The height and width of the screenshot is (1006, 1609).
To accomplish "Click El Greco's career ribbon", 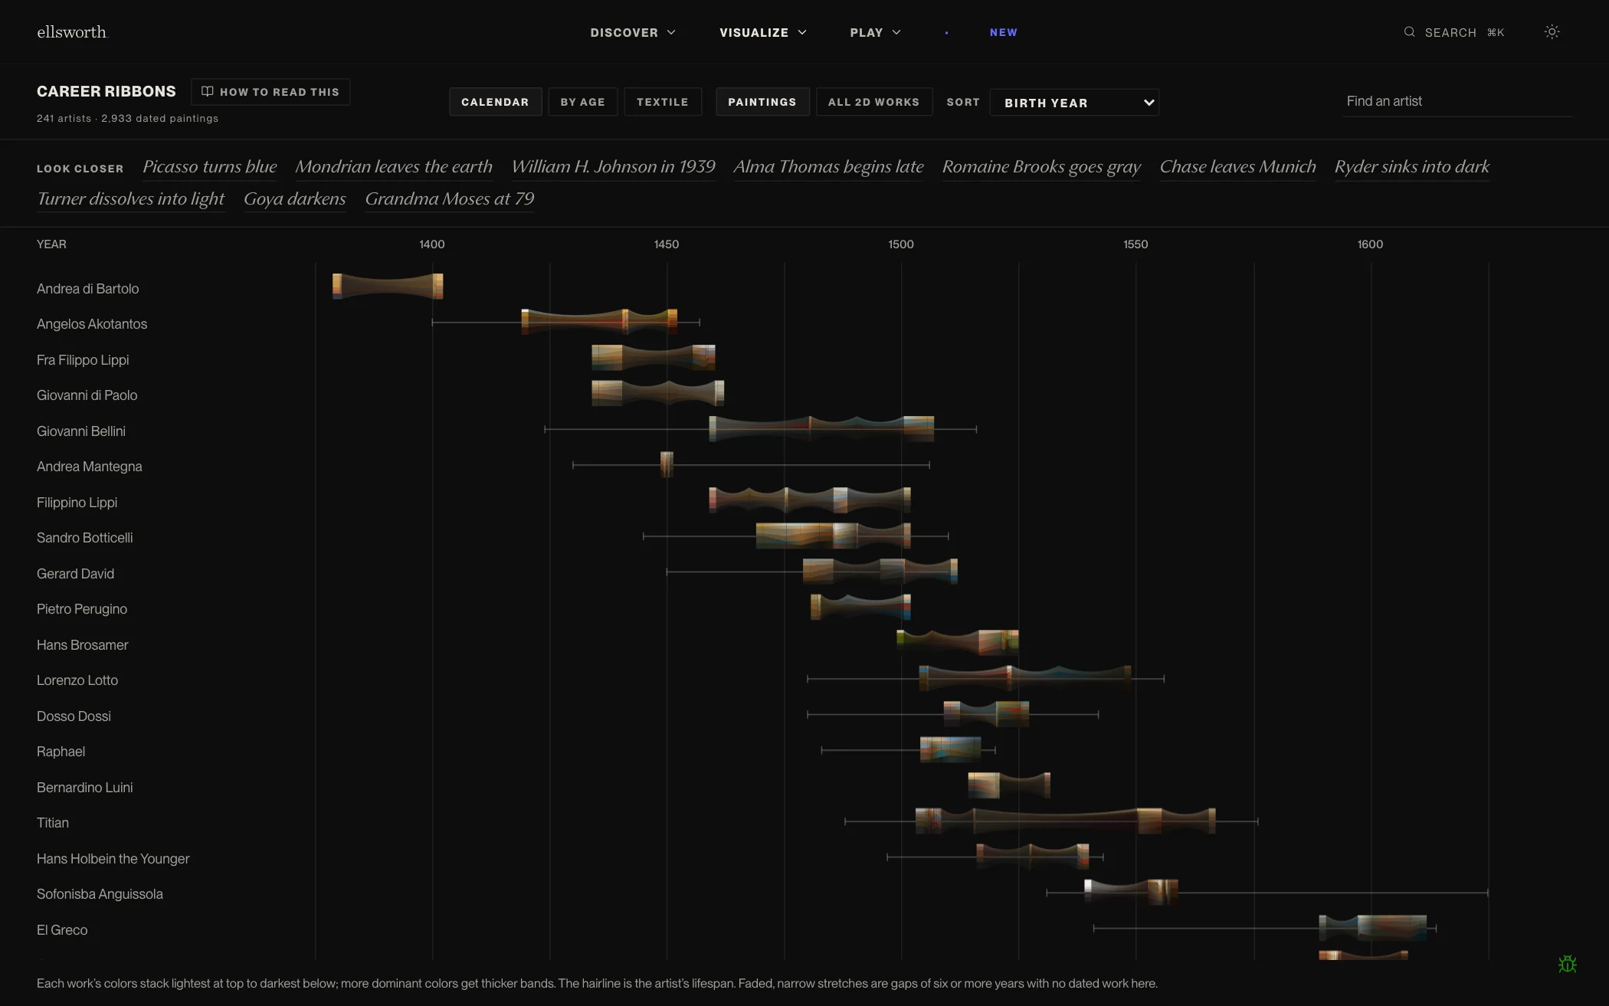I will tap(1372, 927).
